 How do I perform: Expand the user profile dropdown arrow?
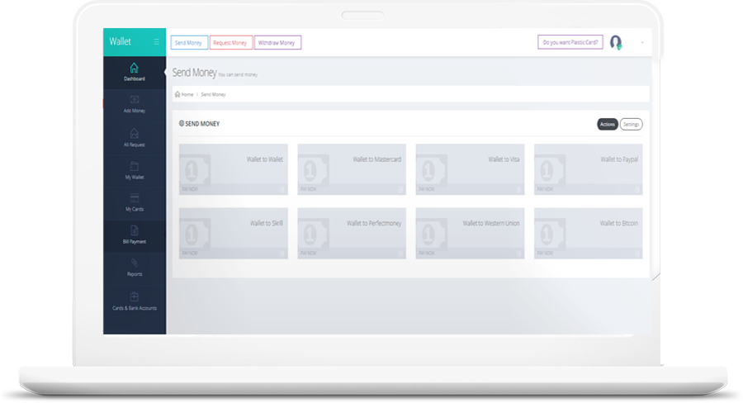642,42
